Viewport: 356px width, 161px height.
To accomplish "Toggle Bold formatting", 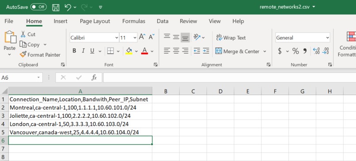I will click(x=74, y=51).
